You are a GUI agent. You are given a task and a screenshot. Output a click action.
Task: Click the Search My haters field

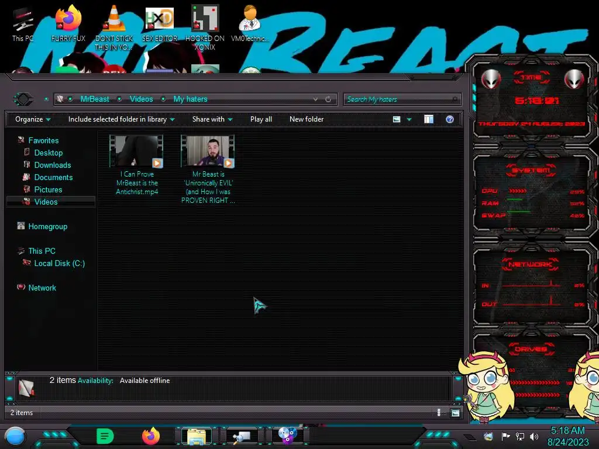click(402, 99)
